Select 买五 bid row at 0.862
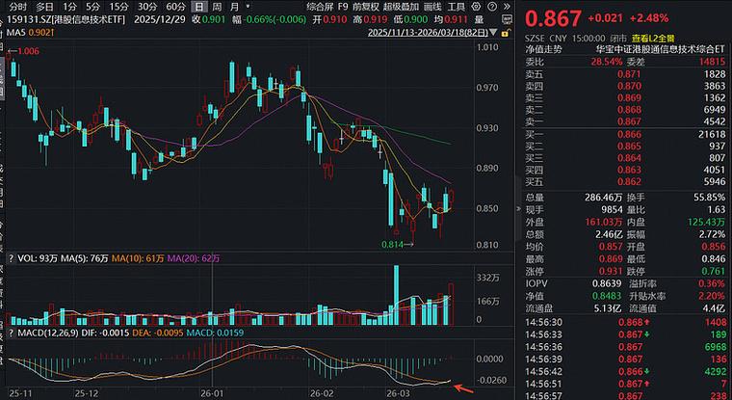 point(625,181)
